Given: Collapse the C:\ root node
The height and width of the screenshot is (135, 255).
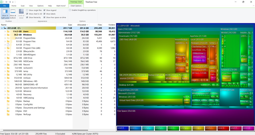Looking at the screenshot, I should 2,28.
